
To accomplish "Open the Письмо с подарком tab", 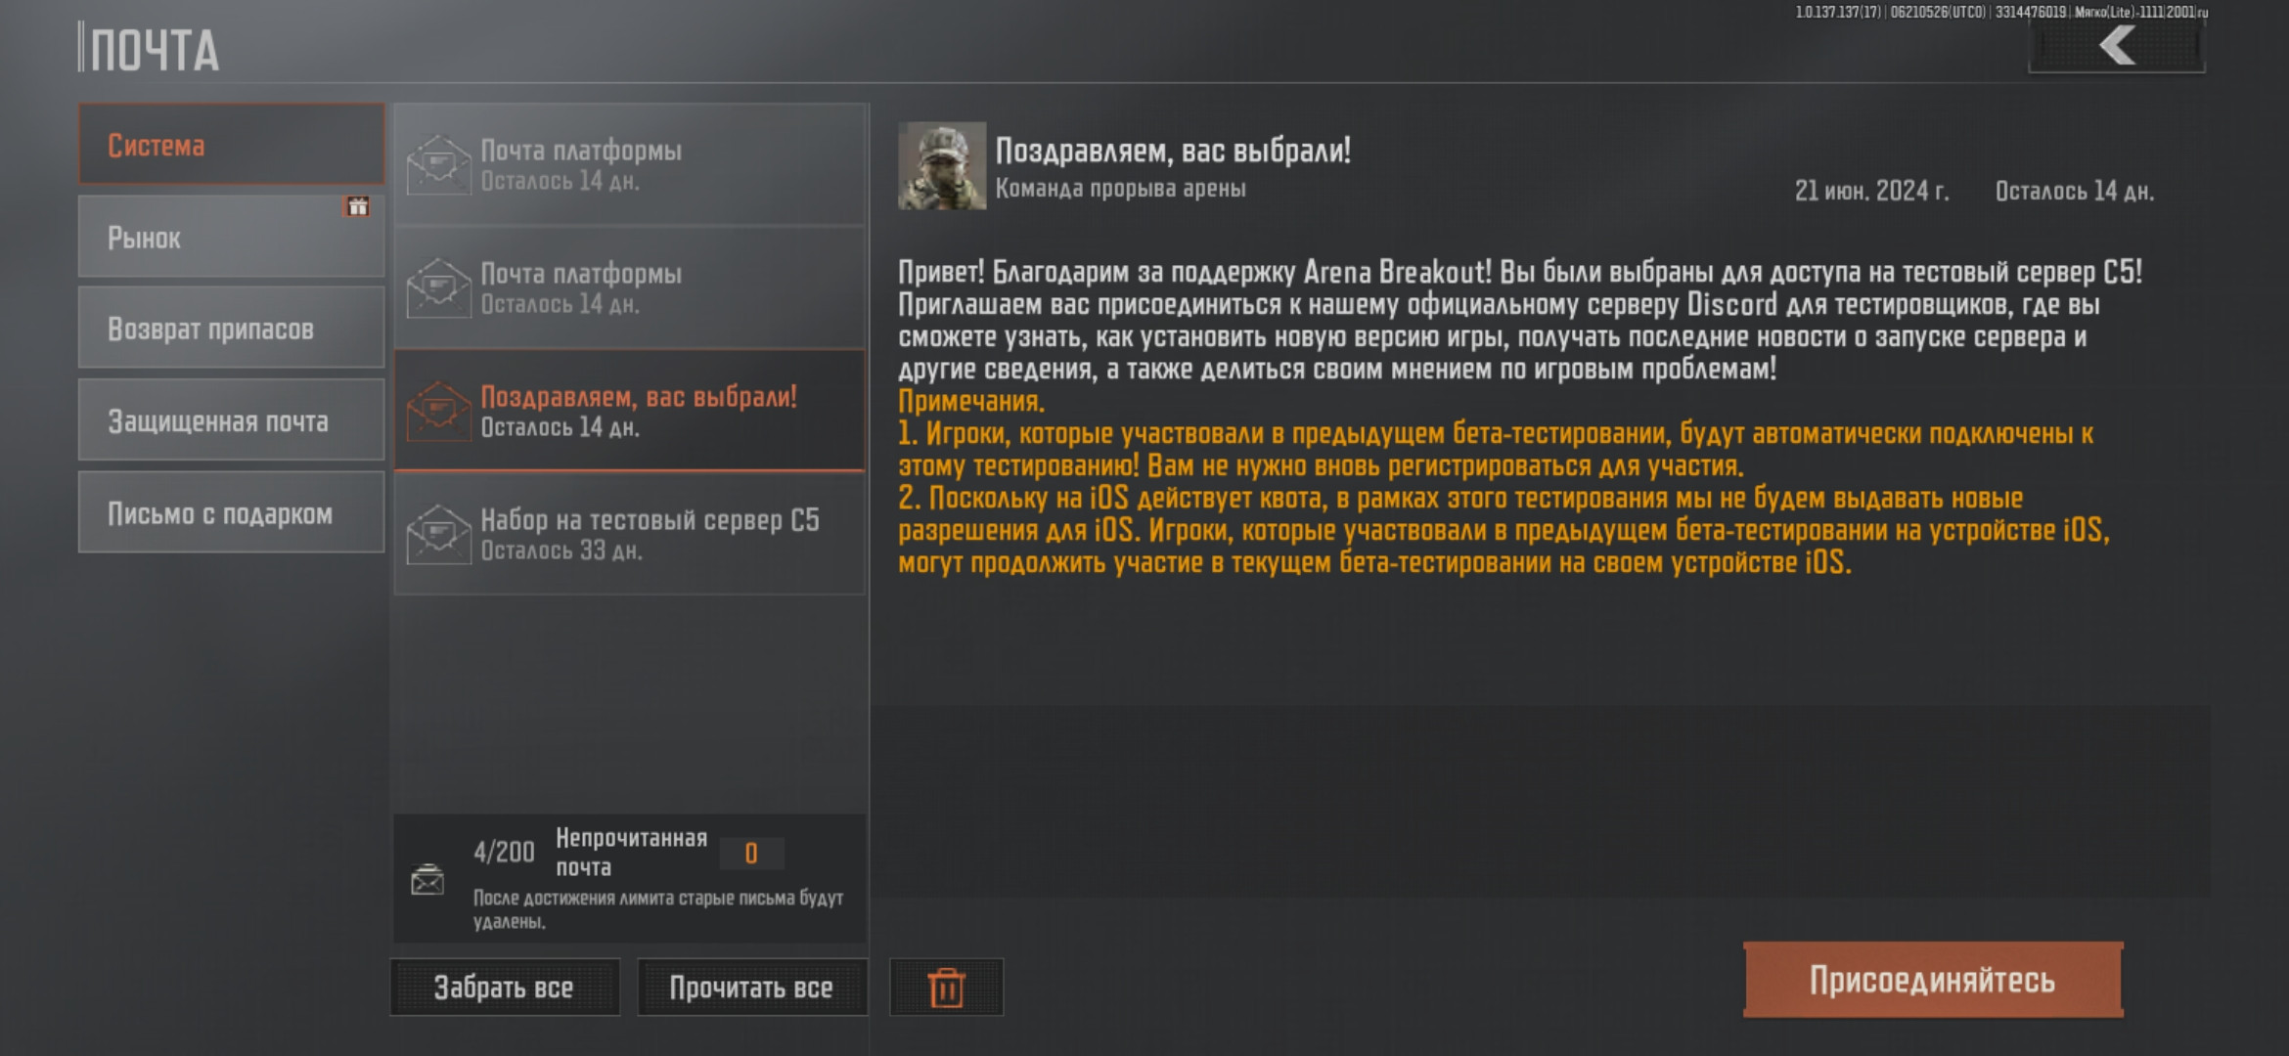I will [x=232, y=512].
